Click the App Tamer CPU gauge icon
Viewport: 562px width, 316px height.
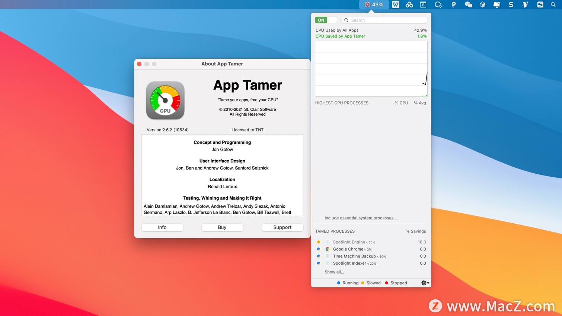click(x=165, y=100)
